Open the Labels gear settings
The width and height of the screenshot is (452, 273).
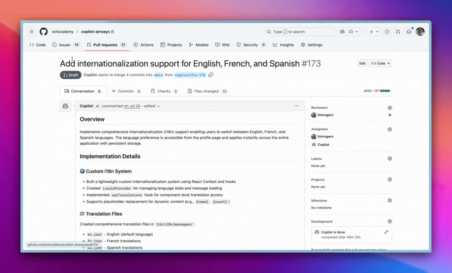[x=390, y=159]
